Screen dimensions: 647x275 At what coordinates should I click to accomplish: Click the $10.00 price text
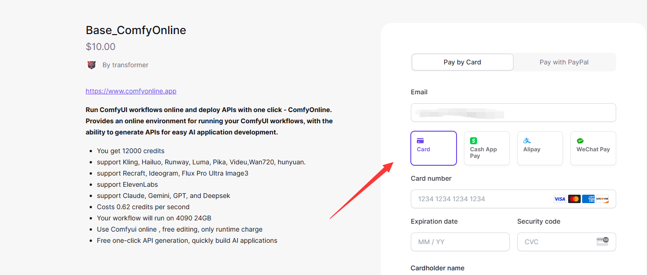pyautogui.click(x=100, y=47)
